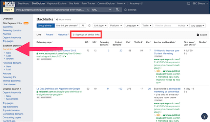Switch to Live index
The height and width of the screenshot is (122, 210).
(39, 35)
